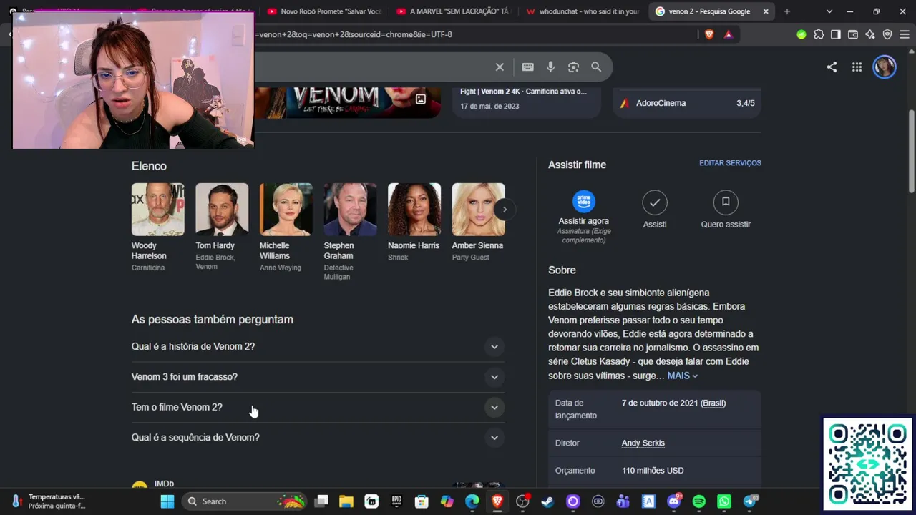Viewport: 916px width, 515px height.
Task: Open Woody Harrelson cast card
Action: coord(158,227)
